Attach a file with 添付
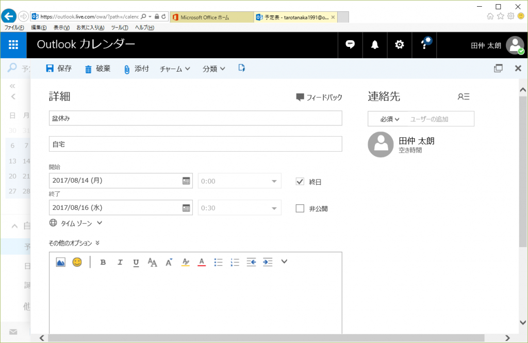Viewport: 528px width, 343px height. (x=136, y=69)
